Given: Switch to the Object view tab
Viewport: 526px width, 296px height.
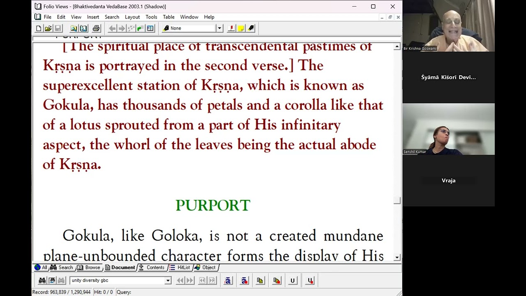Looking at the screenshot, I should tap(205, 267).
